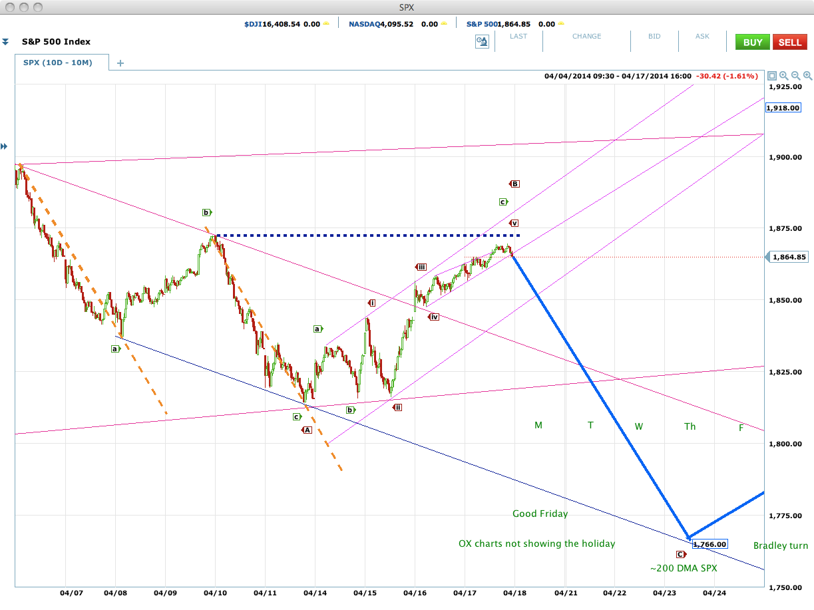Select the wave v marker
The height and width of the screenshot is (610, 814).
coord(514,223)
